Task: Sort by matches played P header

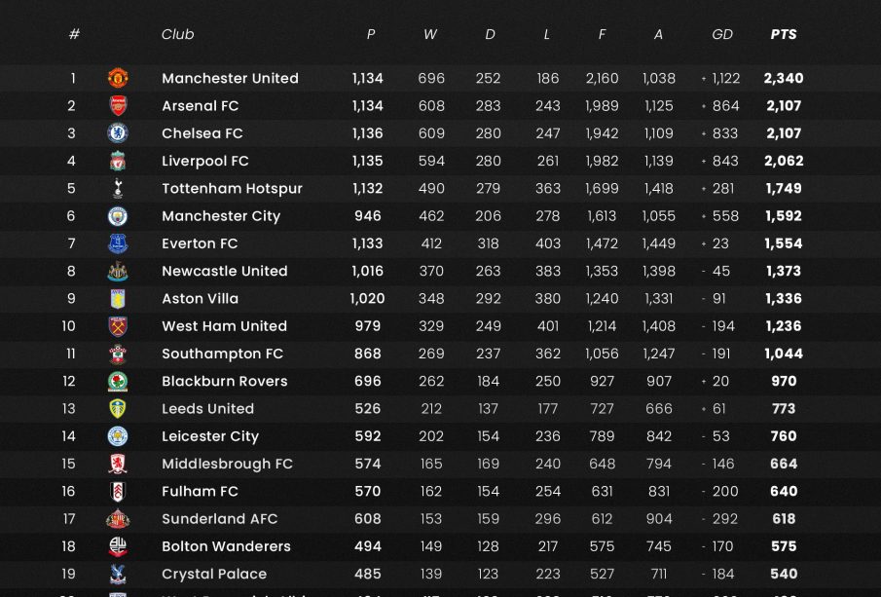Action: [370, 34]
